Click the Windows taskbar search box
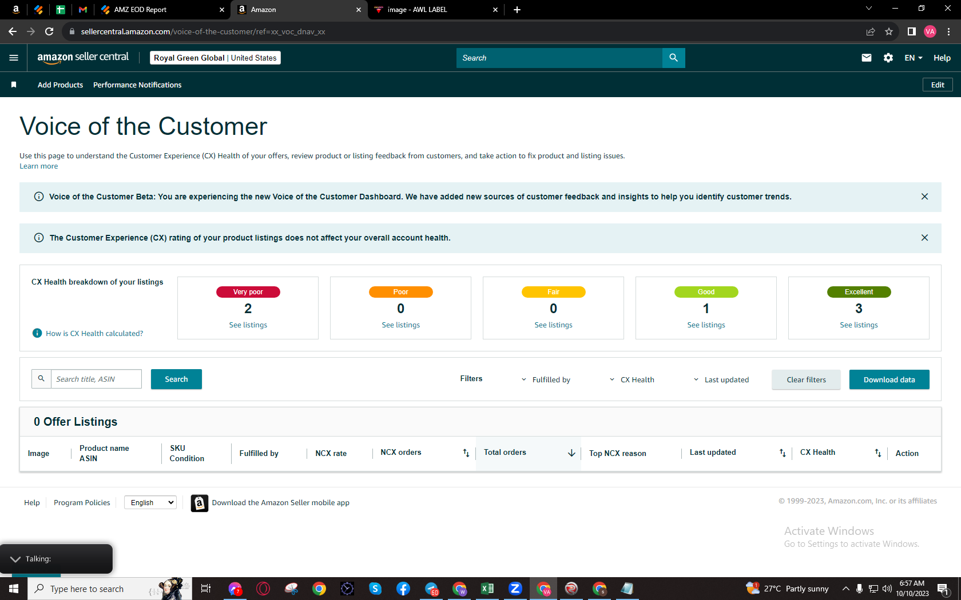 [x=110, y=589]
